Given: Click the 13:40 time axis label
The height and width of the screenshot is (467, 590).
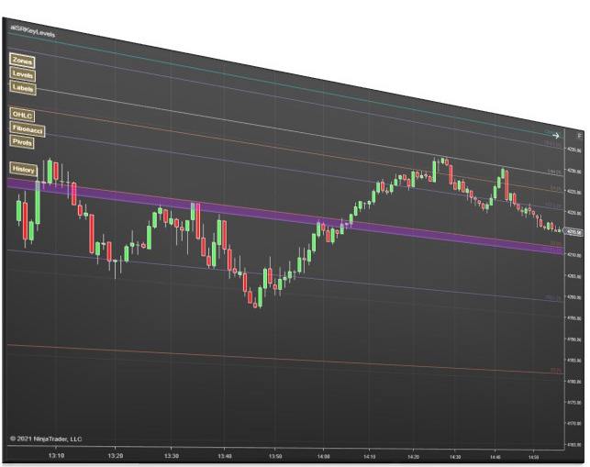Looking at the screenshot, I should click(225, 456).
